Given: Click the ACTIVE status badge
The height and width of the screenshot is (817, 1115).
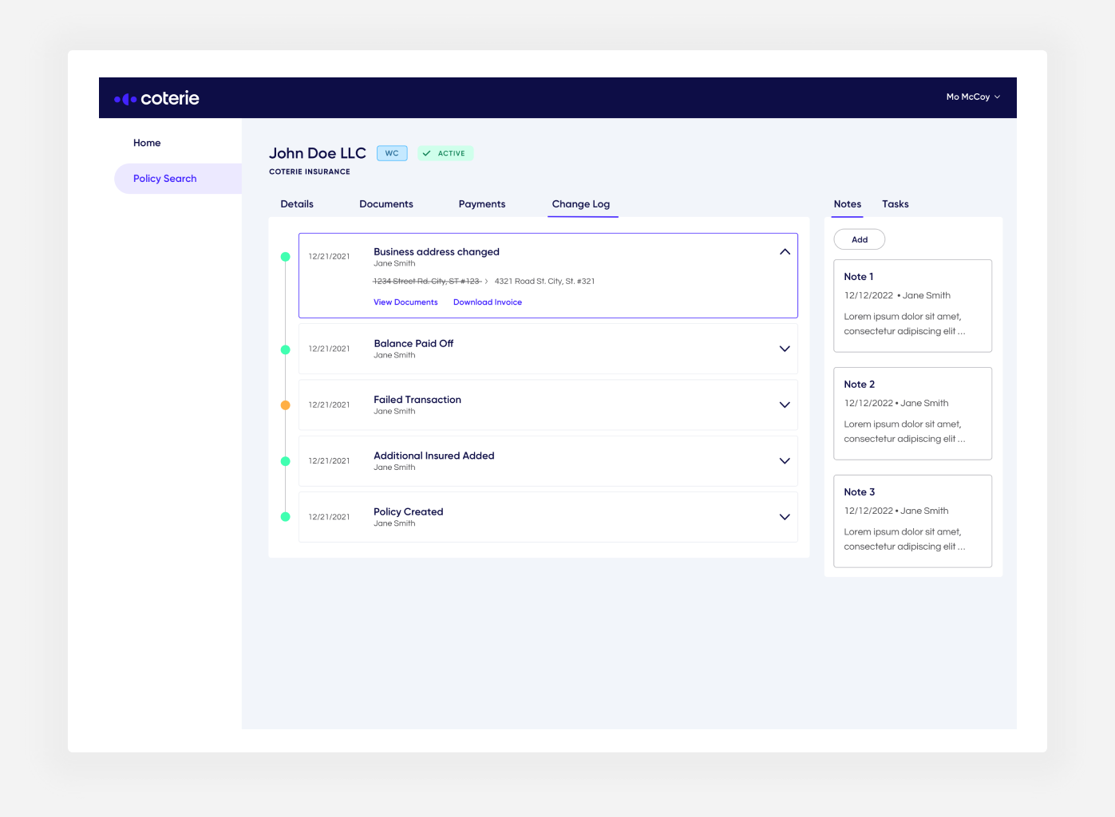Looking at the screenshot, I should click(x=445, y=153).
